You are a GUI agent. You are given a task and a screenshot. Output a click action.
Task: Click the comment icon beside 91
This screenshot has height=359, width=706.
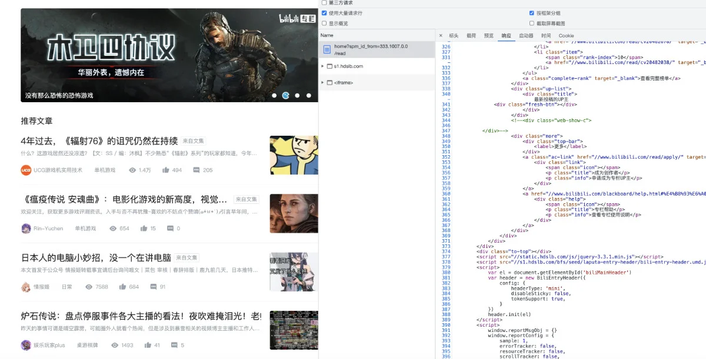tap(154, 287)
